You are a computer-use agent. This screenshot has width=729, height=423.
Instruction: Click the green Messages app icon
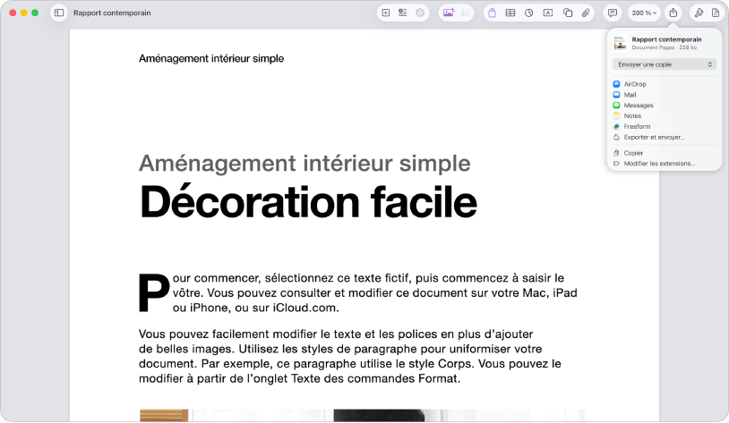pyautogui.click(x=616, y=106)
